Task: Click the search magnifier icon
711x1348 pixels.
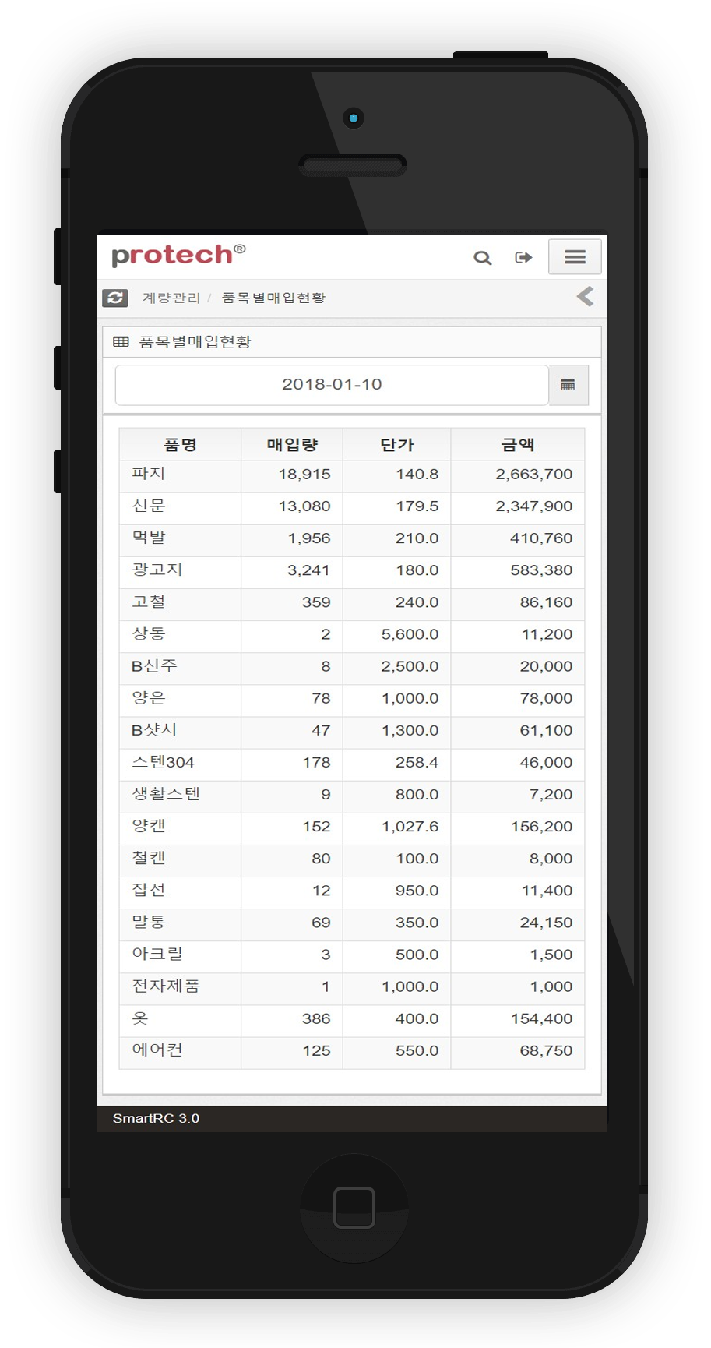Action: click(483, 258)
